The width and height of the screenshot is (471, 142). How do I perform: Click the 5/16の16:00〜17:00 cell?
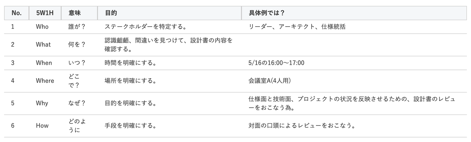point(276,63)
